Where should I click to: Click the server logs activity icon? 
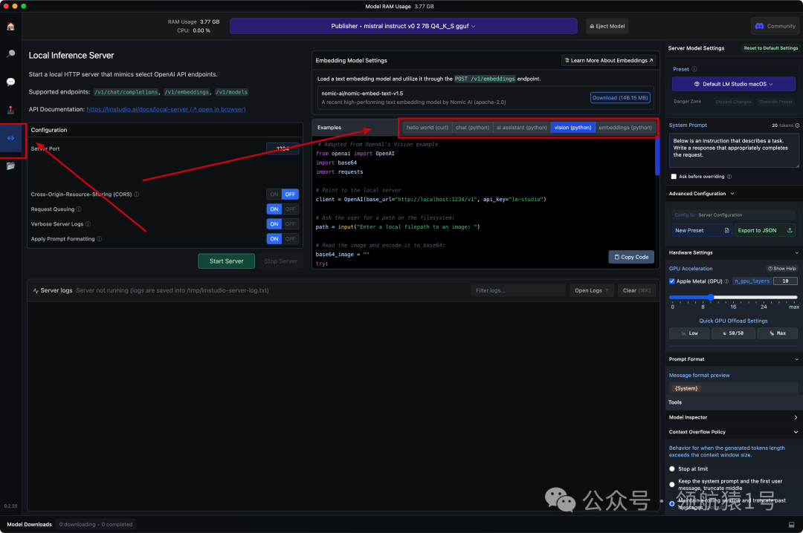coord(36,290)
